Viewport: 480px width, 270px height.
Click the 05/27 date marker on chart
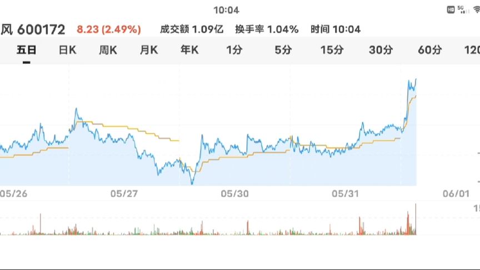point(124,194)
